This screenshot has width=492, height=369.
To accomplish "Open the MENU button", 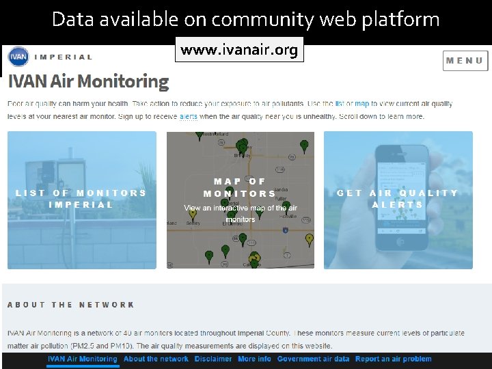I will pyautogui.click(x=465, y=61).
